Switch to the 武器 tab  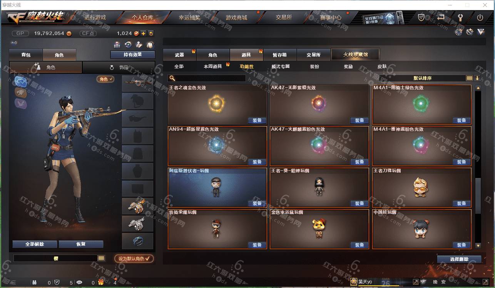(x=179, y=55)
